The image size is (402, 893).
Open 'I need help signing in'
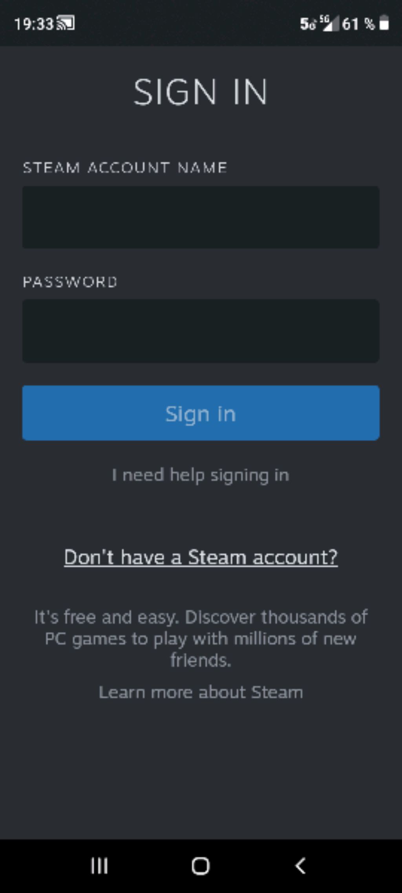point(201,475)
